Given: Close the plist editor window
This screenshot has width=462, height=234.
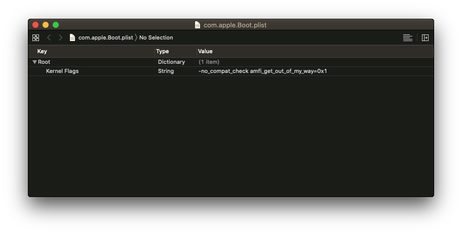Looking at the screenshot, I should tap(35, 25).
